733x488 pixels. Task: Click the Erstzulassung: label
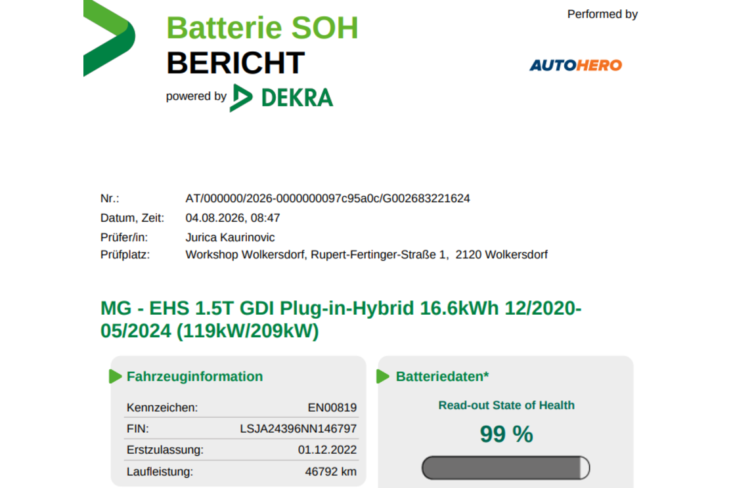pos(165,450)
